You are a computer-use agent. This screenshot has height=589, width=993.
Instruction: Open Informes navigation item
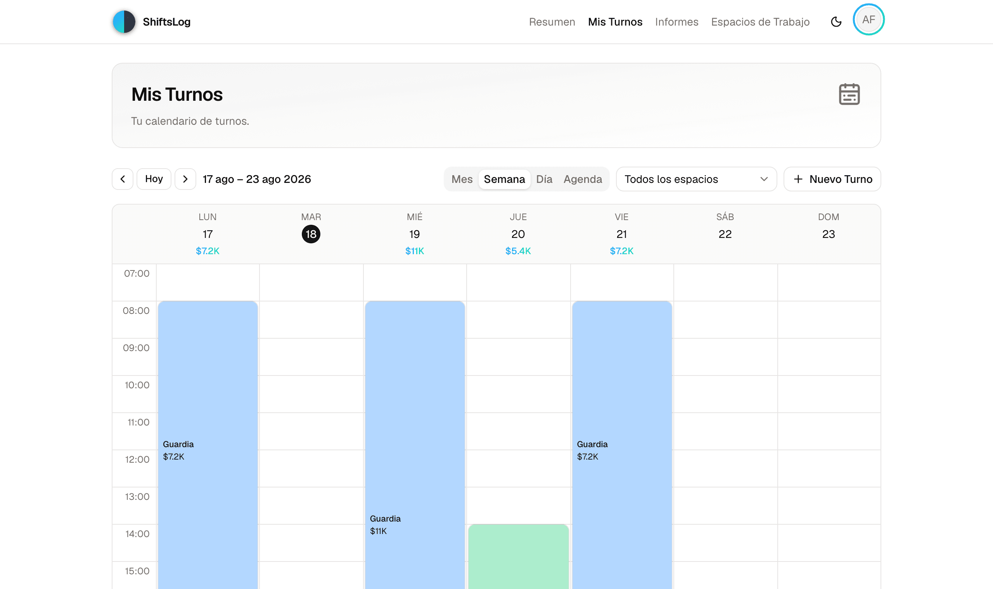click(677, 22)
